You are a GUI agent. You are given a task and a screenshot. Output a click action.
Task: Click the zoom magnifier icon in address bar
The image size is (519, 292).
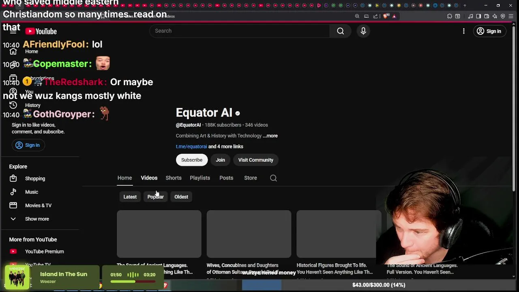coord(357,16)
